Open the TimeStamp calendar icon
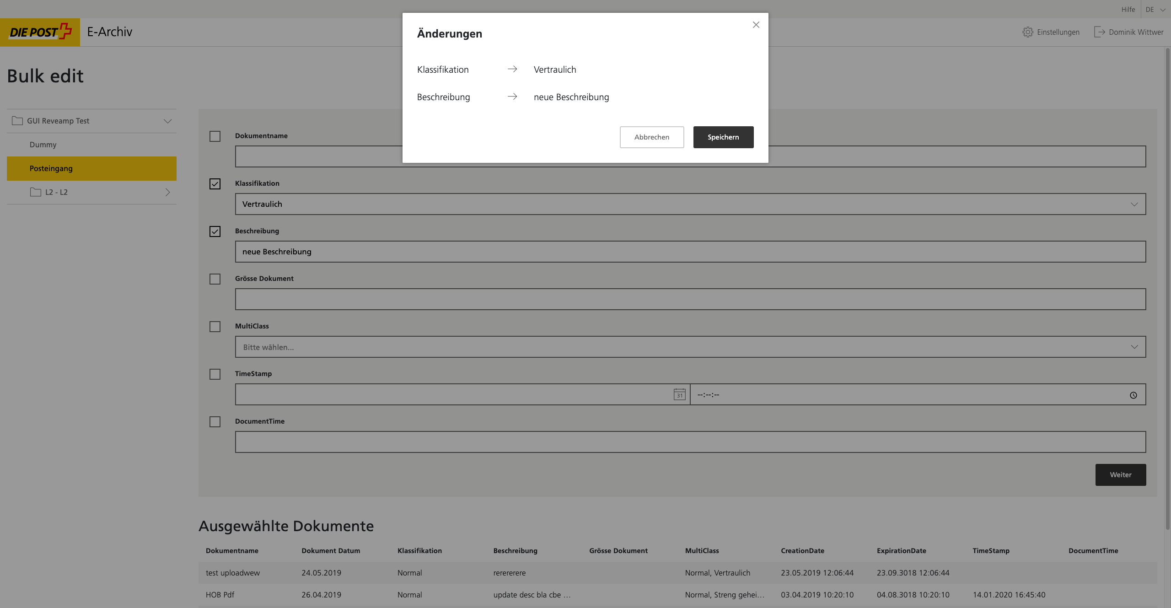 [x=679, y=394]
